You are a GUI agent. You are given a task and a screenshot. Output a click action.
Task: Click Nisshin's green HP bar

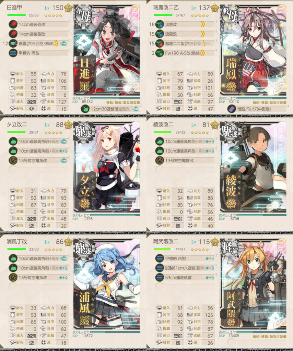coord(16,15)
